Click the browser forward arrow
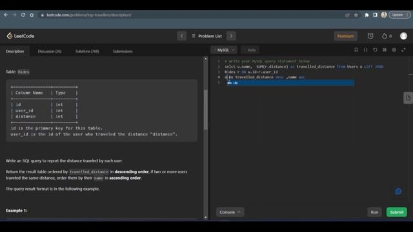 (14, 15)
